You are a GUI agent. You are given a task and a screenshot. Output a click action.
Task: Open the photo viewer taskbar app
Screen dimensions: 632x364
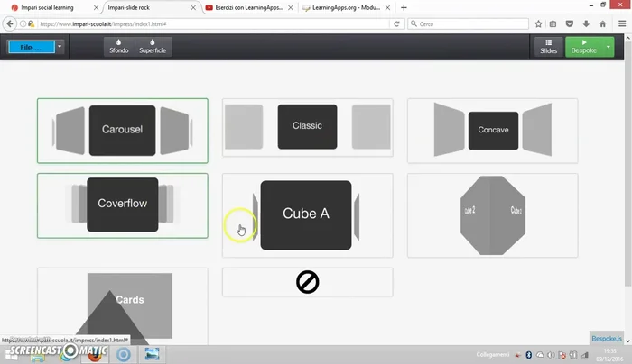(x=152, y=354)
